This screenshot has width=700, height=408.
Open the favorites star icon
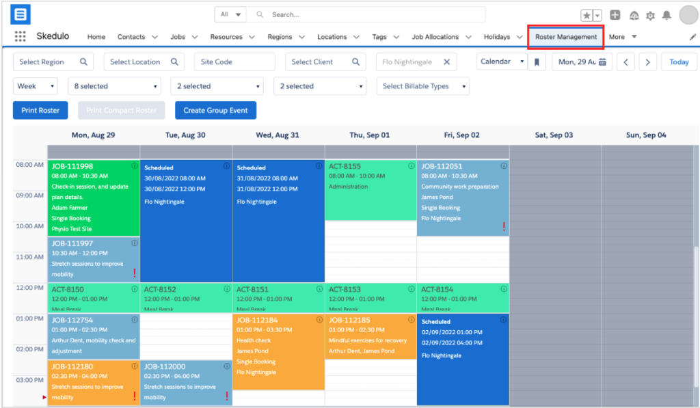coord(587,16)
